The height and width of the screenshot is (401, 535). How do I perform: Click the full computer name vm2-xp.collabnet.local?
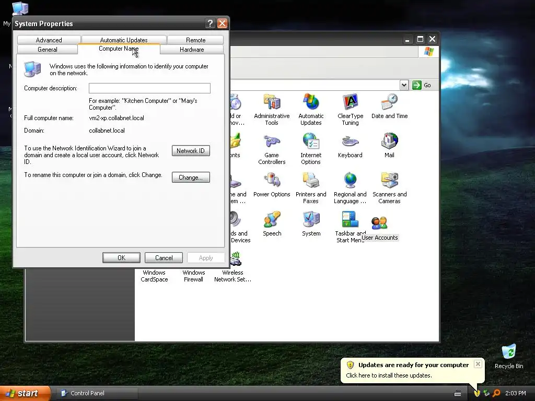(x=117, y=118)
